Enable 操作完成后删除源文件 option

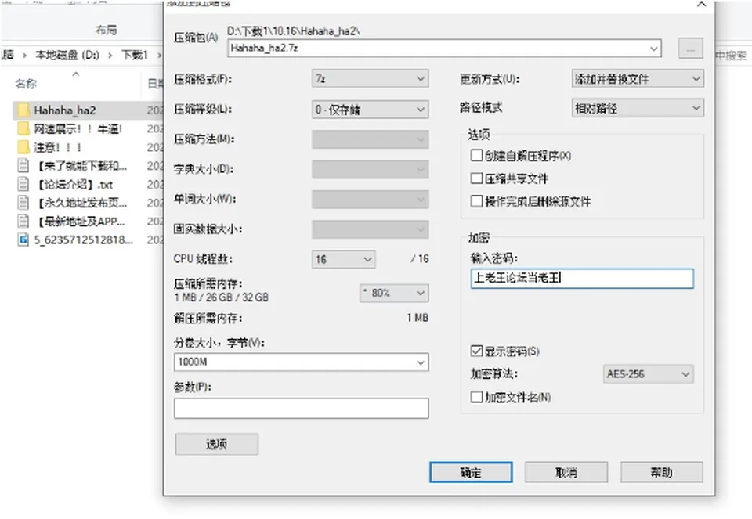point(476,201)
